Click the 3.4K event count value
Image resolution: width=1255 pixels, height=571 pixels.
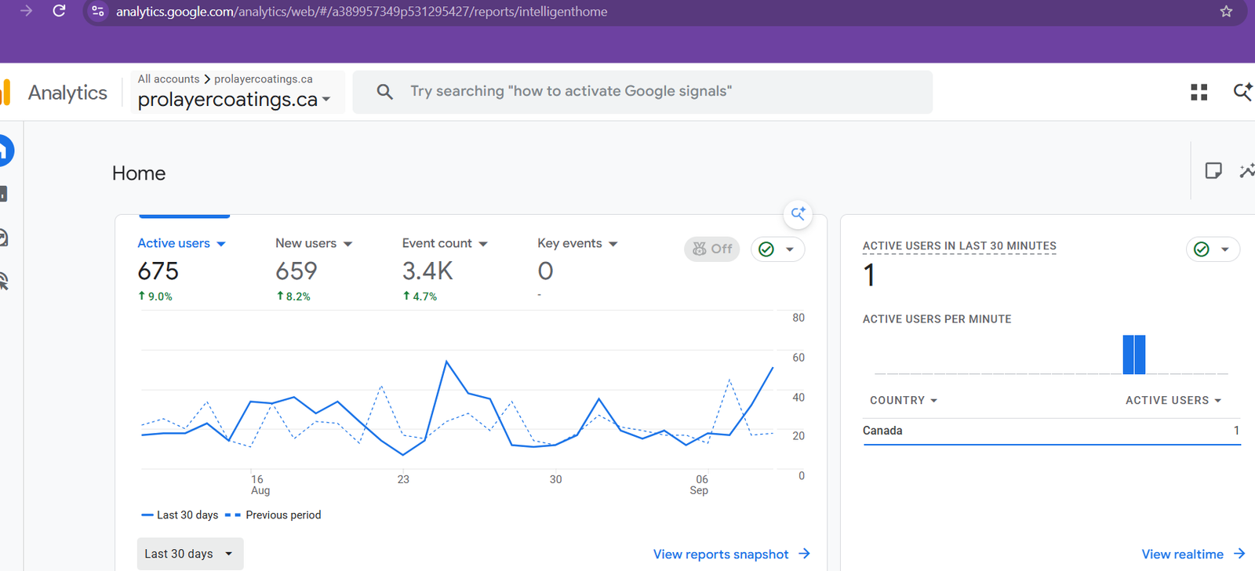[x=427, y=271]
